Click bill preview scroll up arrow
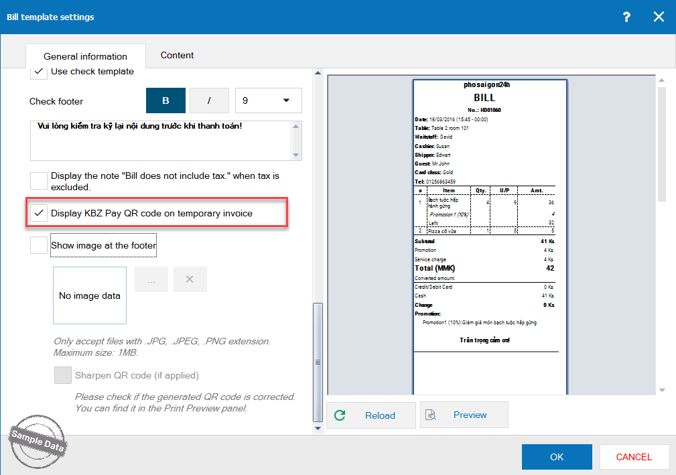 click(x=662, y=80)
